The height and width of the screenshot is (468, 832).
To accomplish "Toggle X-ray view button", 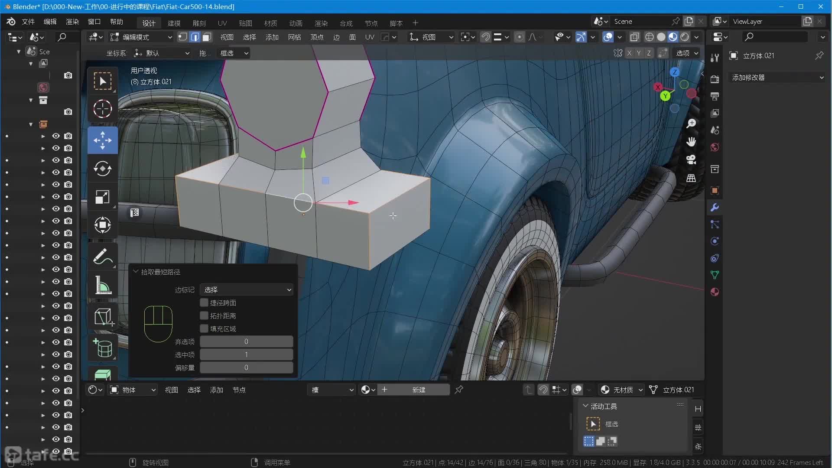I will point(634,37).
